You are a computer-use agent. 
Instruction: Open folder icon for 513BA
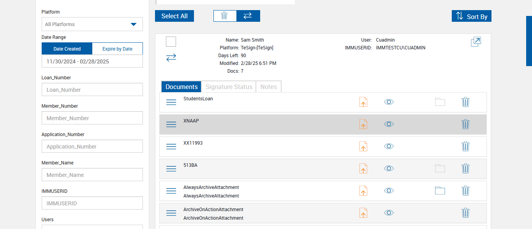pos(440,169)
